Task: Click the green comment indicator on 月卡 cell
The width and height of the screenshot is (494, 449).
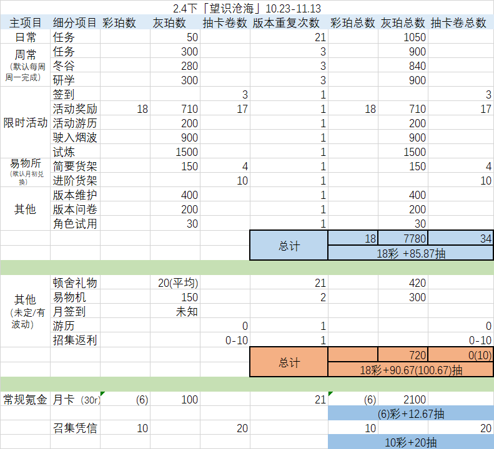Action: pos(102,393)
